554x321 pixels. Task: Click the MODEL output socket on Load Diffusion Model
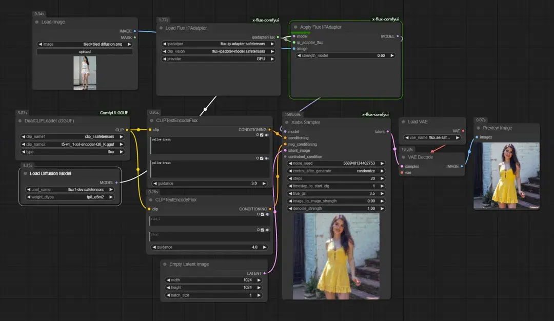pos(116,183)
